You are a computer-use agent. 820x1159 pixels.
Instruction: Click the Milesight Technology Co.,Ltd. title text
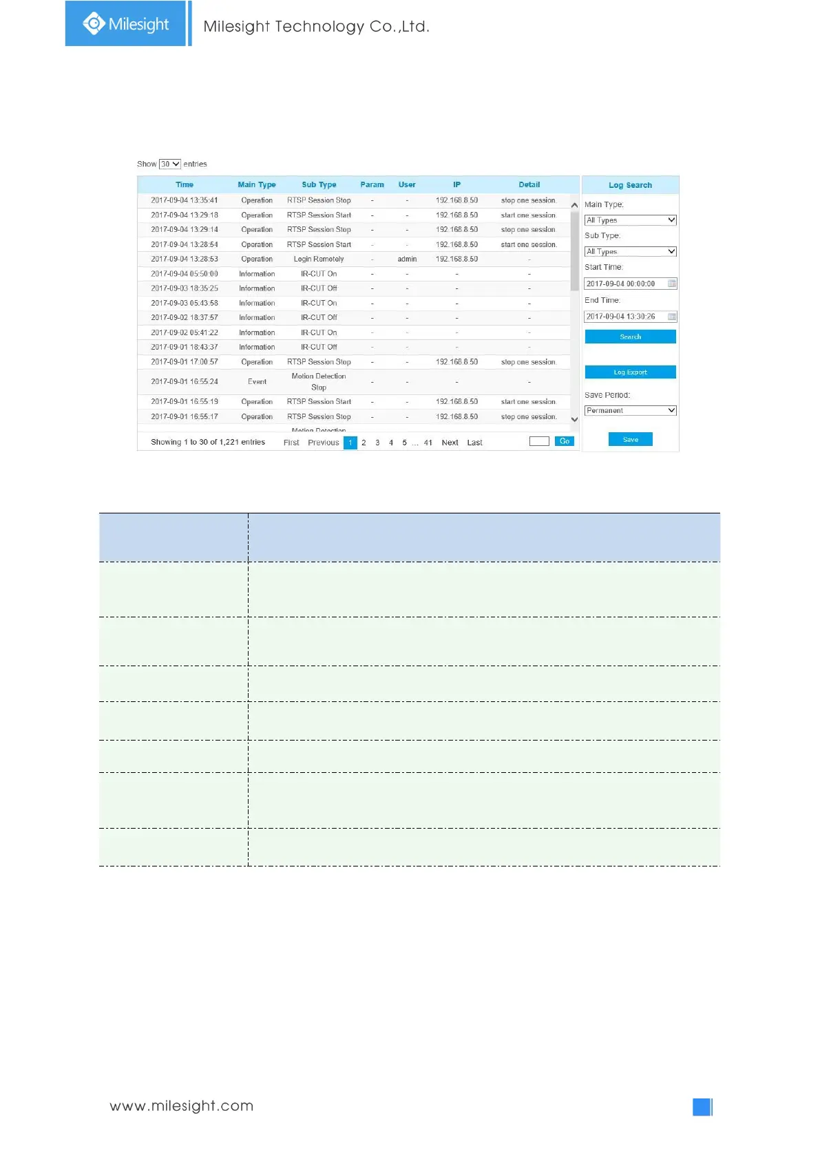316,26
